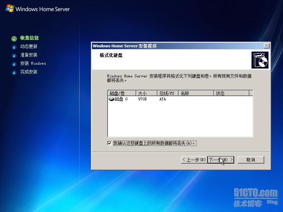Click the dialog title bar text 安装程序

(148, 46)
